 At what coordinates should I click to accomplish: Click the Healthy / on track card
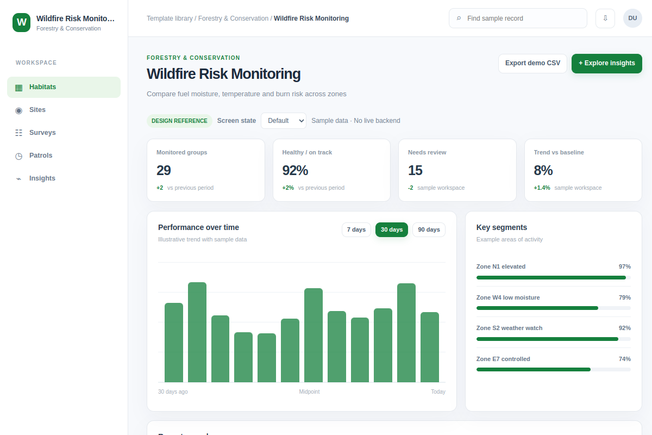click(331, 170)
